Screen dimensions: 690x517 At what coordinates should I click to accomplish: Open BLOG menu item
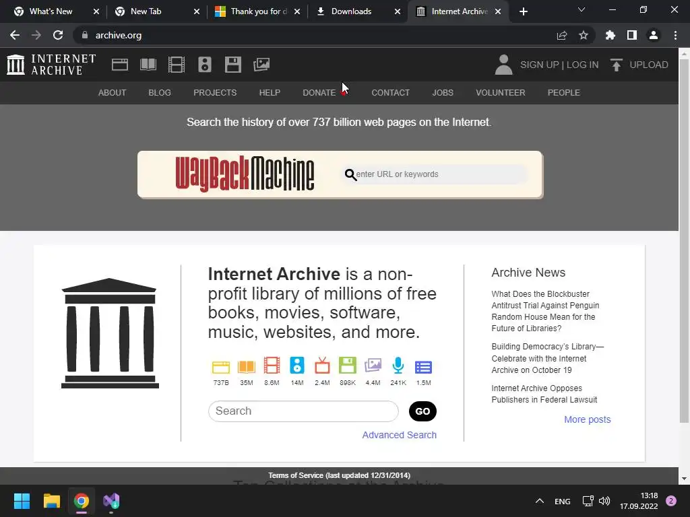click(x=160, y=93)
